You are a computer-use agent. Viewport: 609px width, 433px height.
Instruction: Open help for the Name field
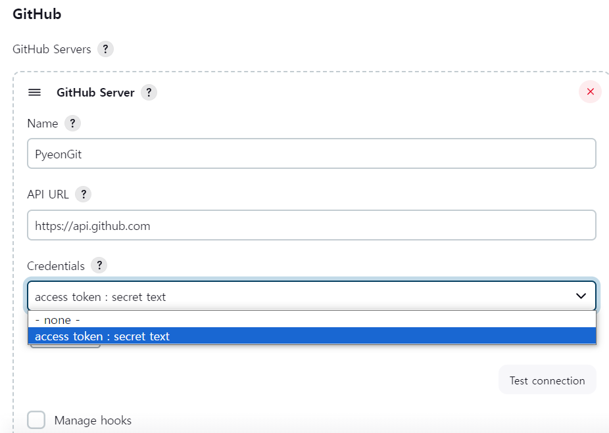click(x=72, y=124)
